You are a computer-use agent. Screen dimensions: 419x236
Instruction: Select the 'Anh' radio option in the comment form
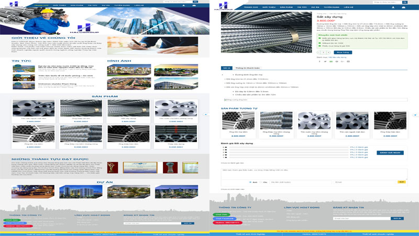click(x=250, y=182)
